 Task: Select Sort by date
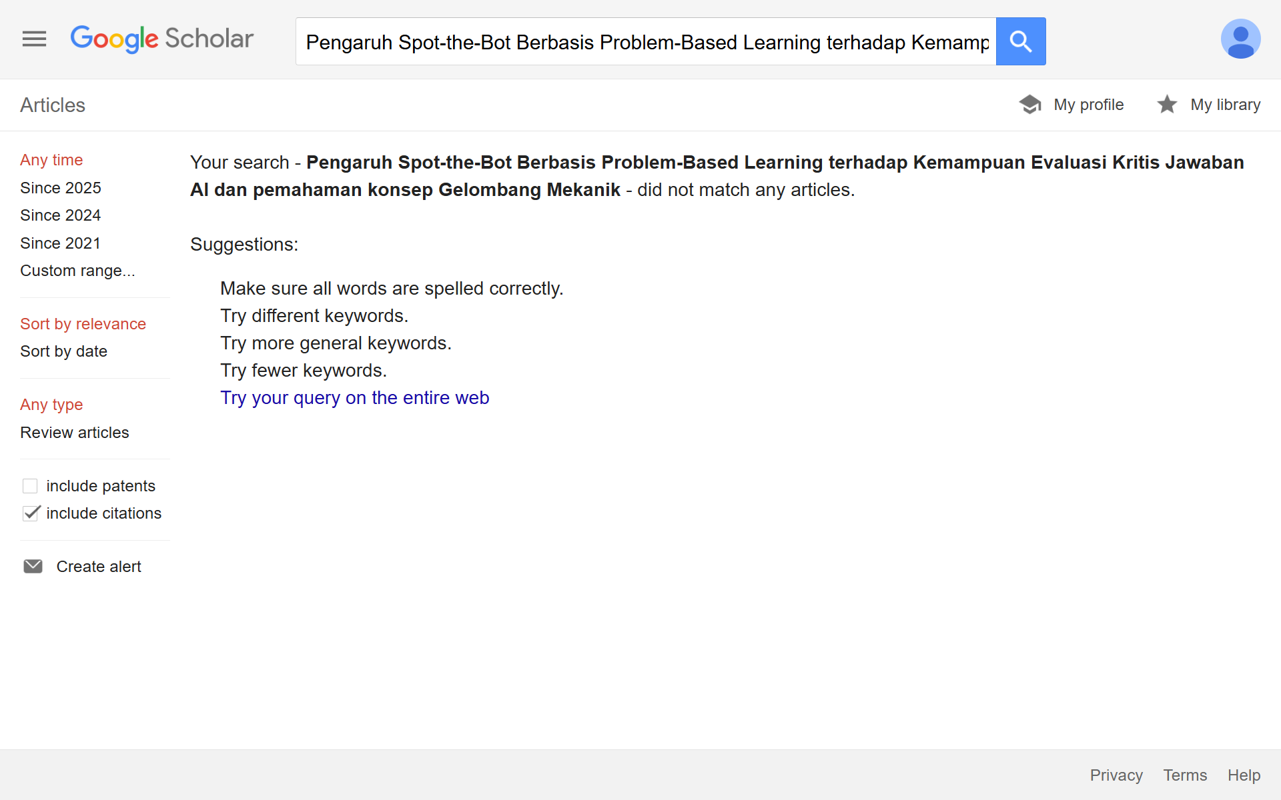coord(64,351)
